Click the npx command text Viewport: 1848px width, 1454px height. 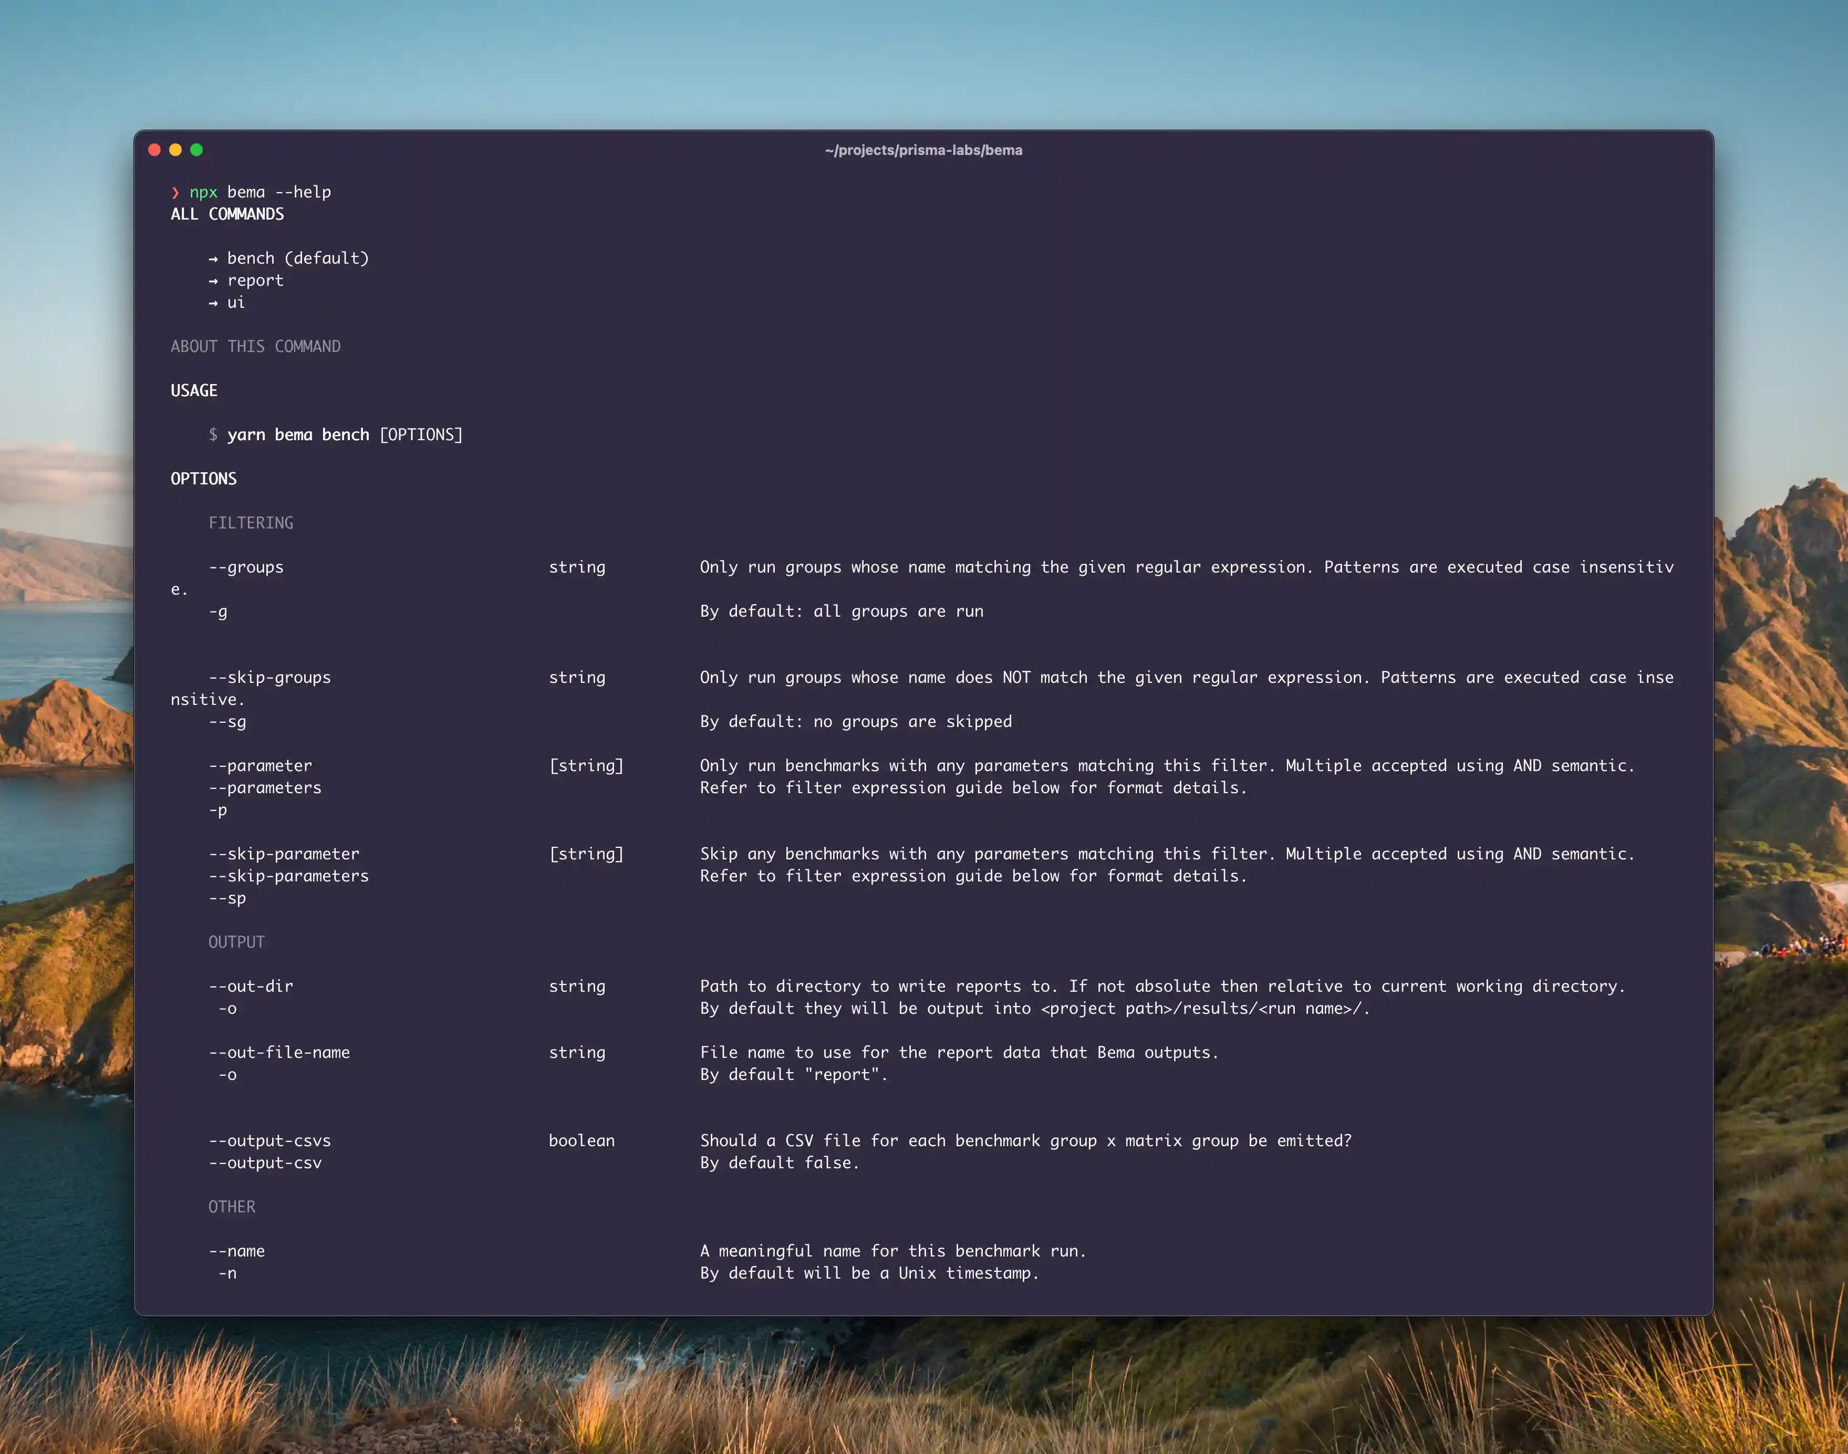tap(203, 192)
